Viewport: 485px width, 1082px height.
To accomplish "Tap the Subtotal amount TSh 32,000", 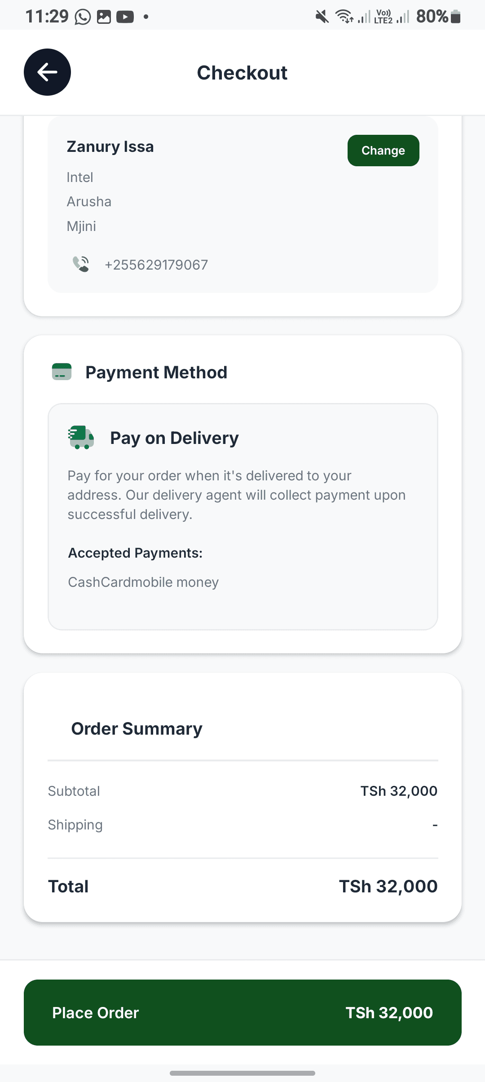I will pyautogui.click(x=399, y=791).
